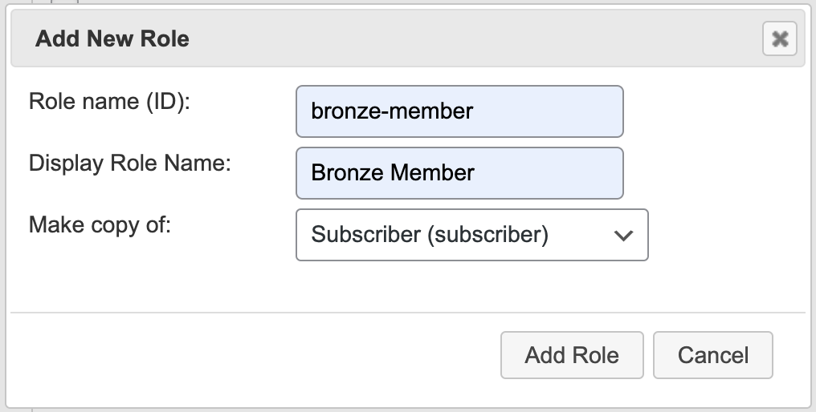Click the Add New Role title text

pyautogui.click(x=112, y=38)
